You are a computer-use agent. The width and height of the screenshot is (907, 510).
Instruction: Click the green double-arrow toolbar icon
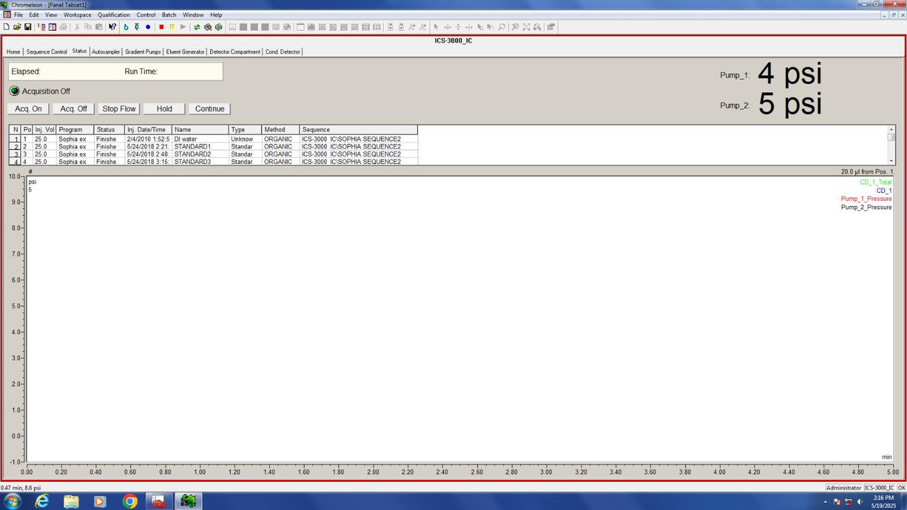[197, 27]
